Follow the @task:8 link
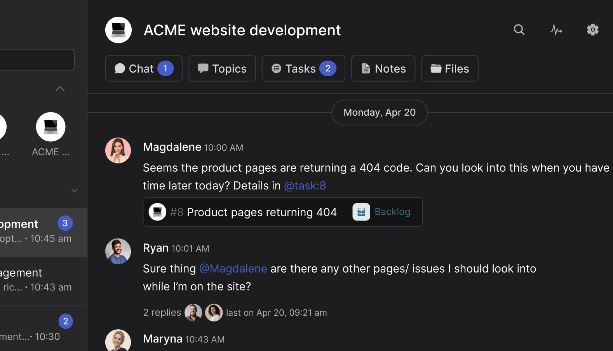Image resolution: width=613 pixels, height=351 pixels. 305,186
